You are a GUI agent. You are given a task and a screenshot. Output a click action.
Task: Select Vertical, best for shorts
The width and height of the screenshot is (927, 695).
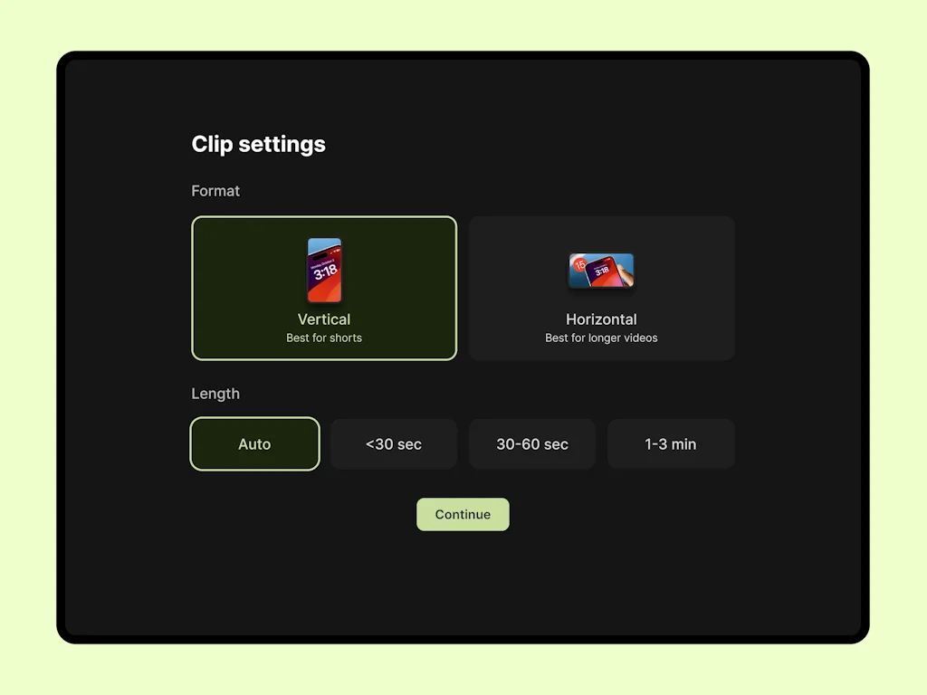324,288
